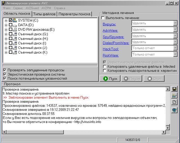Expand the DATA (D:) tree node
Image resolution: width=180 pixels, height=143 pixels.
(6, 25)
